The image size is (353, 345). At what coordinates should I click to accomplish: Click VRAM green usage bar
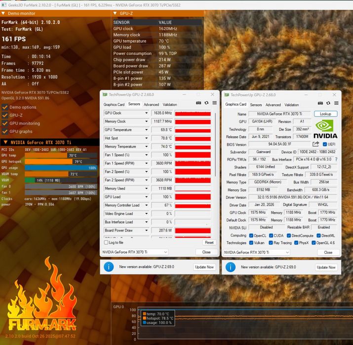[30, 180]
